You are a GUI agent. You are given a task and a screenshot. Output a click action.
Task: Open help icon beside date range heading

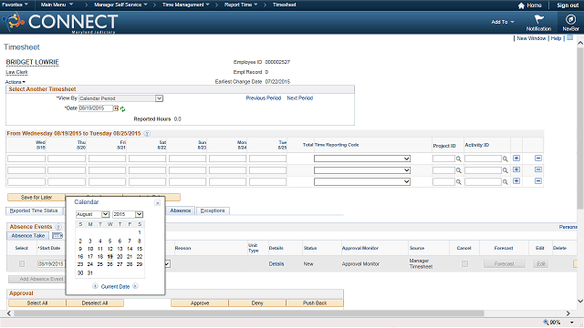147,134
